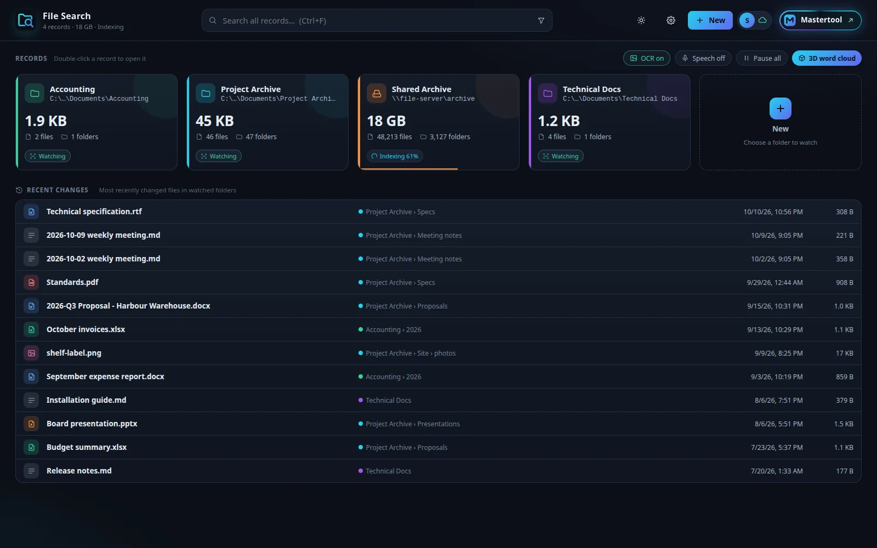
Task: Click the cloud sync icon
Action: pos(762,20)
